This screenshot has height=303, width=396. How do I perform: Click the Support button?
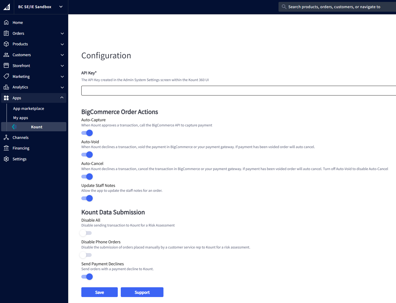point(142,292)
